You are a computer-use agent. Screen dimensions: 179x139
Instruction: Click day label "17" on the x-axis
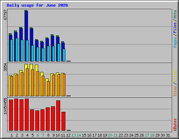tap(94, 135)
